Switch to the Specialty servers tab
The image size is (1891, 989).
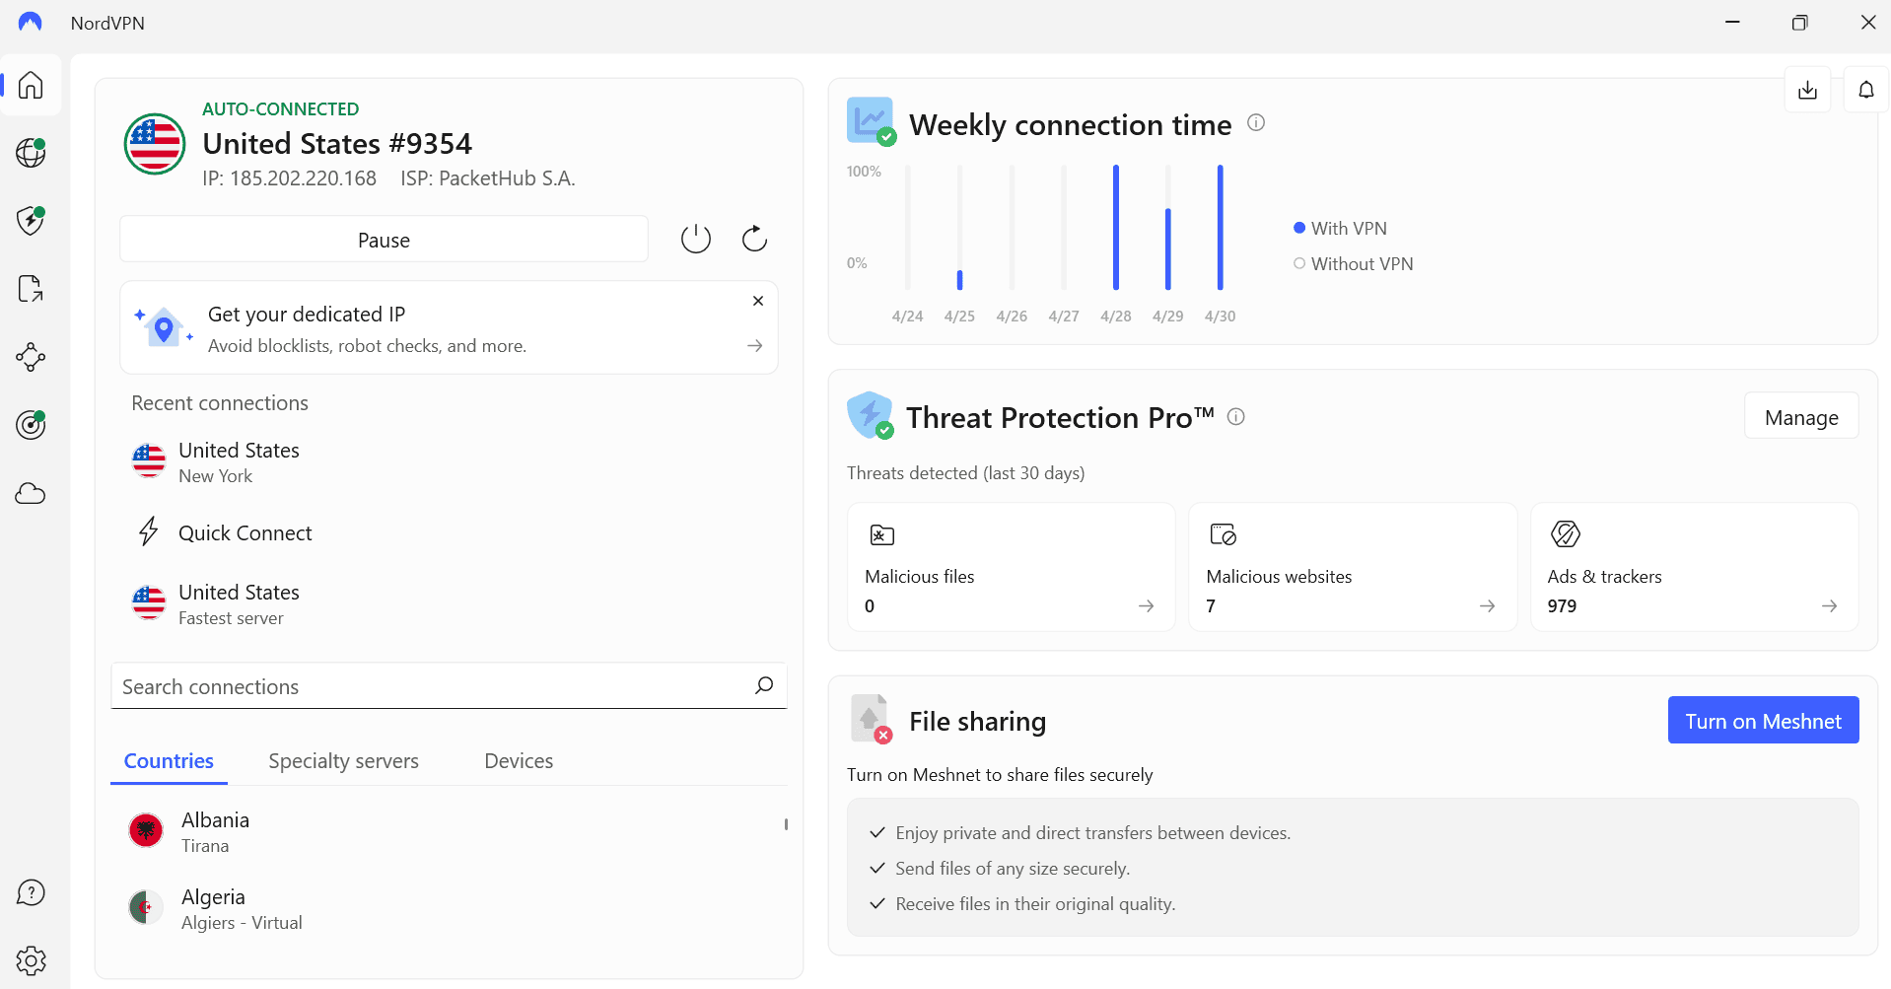pyautogui.click(x=343, y=761)
